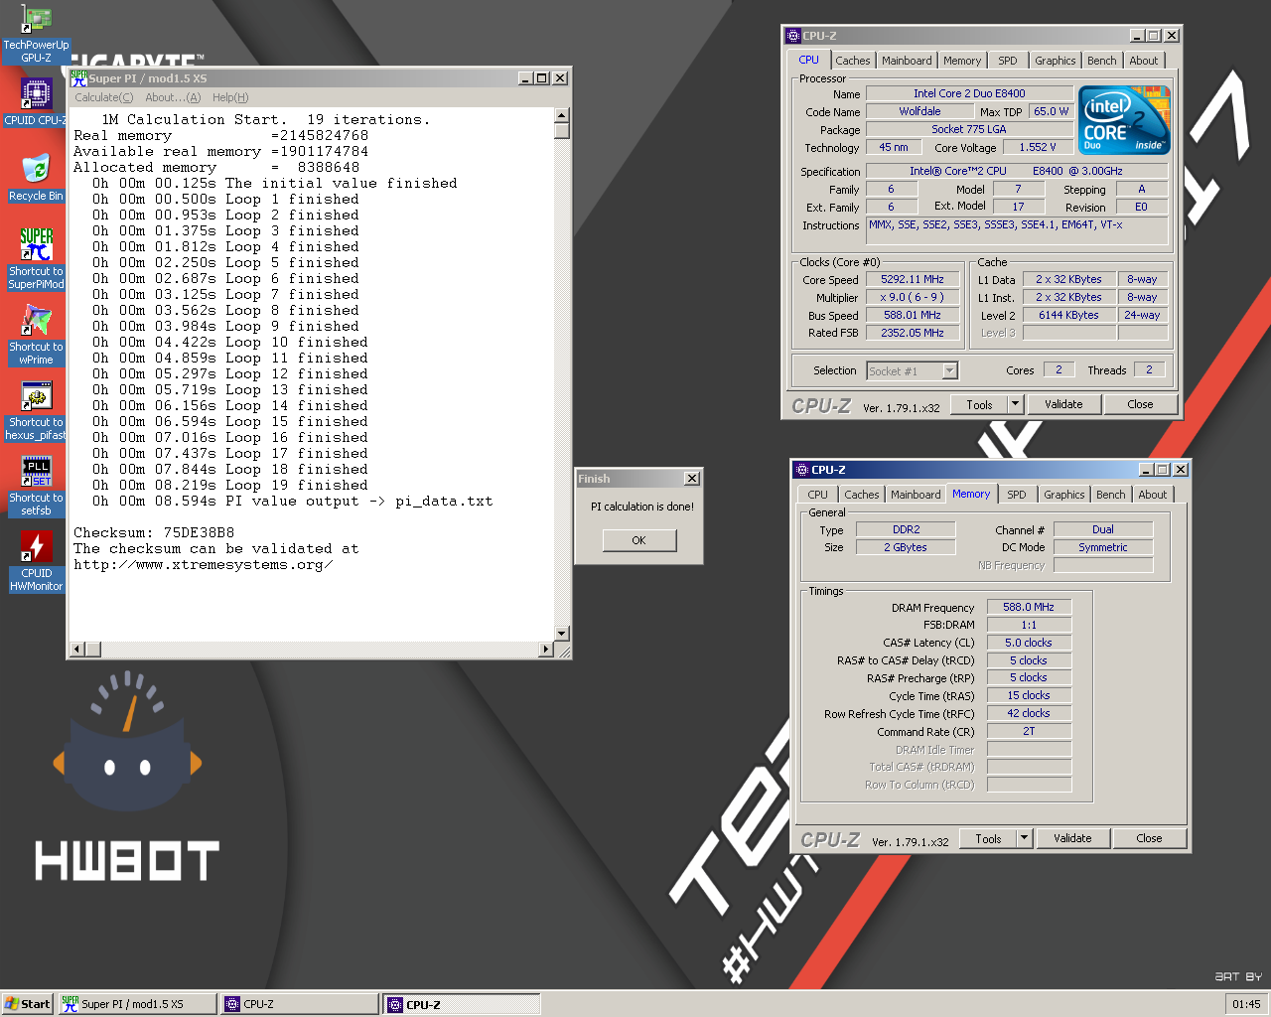This screenshot has width=1271, height=1017.
Task: Click PI value output pi_data.txt line
Action: tap(293, 502)
